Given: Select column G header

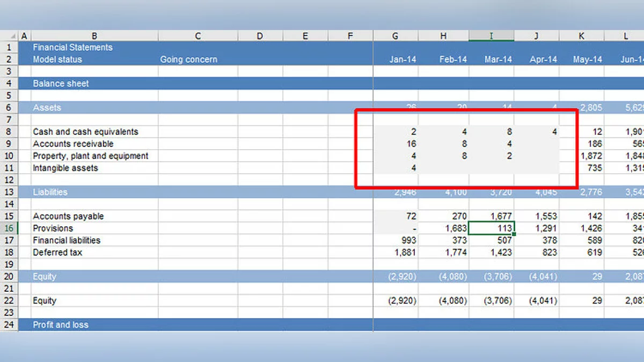Looking at the screenshot, I should pos(396,36).
